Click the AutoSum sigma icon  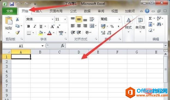point(150,18)
